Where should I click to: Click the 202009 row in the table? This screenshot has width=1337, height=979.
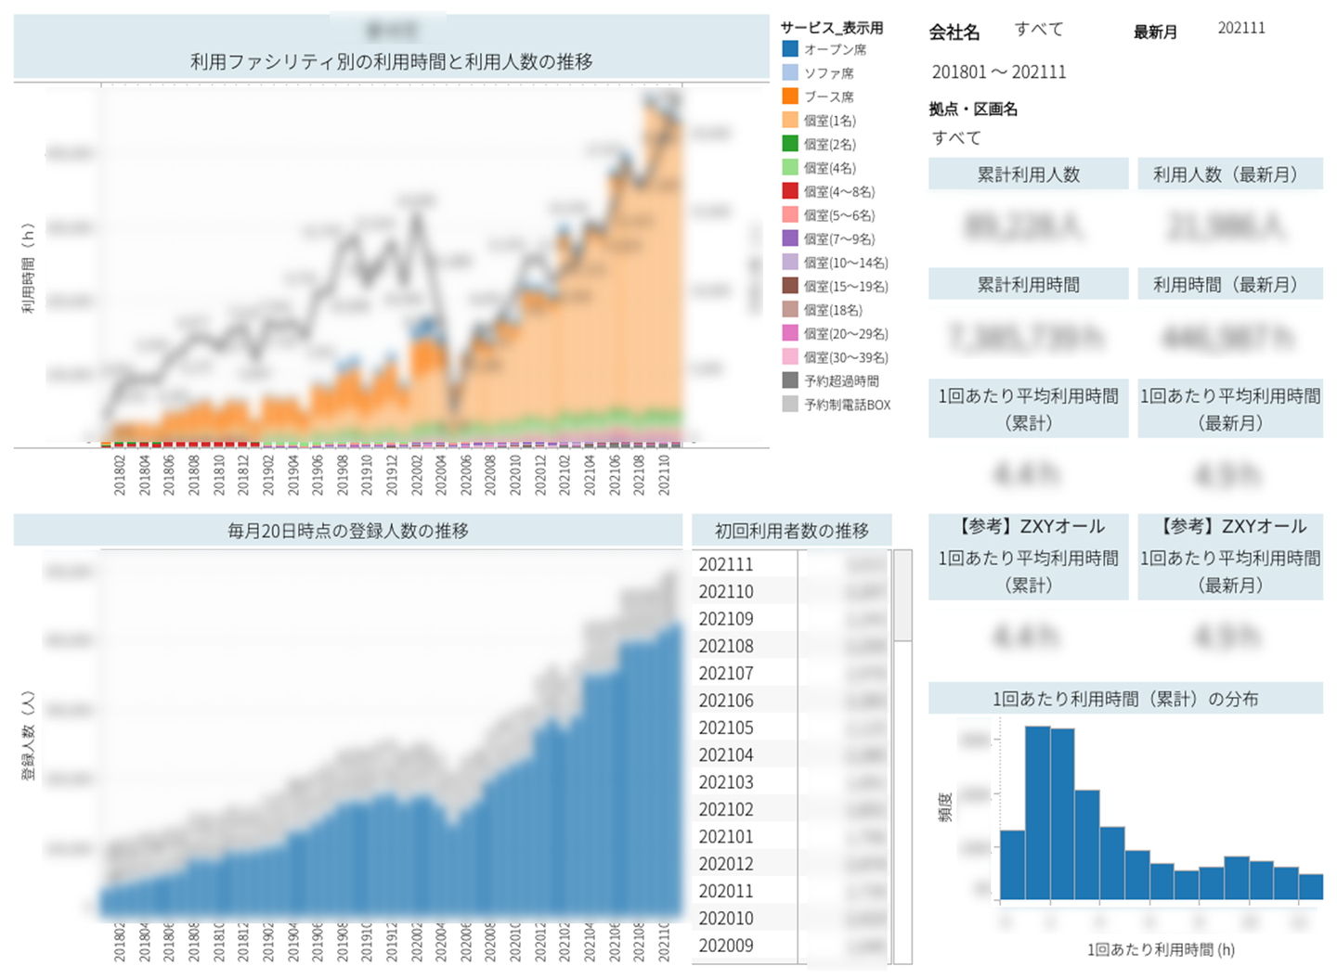point(791,946)
